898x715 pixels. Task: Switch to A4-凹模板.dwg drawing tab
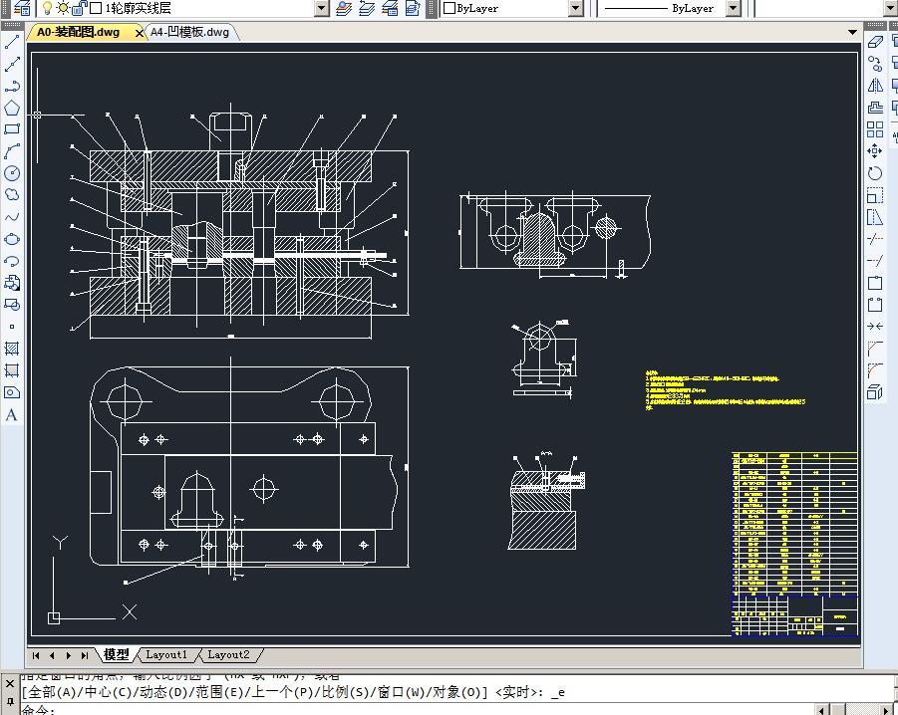coord(189,32)
